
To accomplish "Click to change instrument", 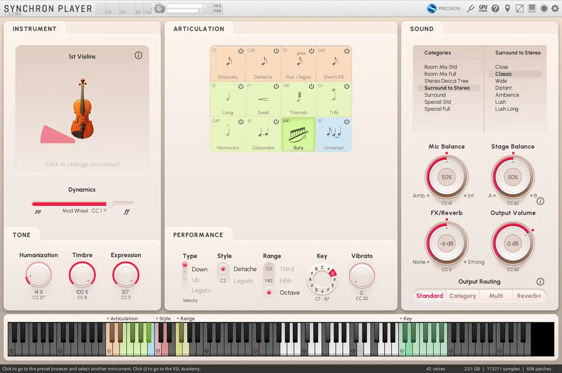I will [x=82, y=164].
